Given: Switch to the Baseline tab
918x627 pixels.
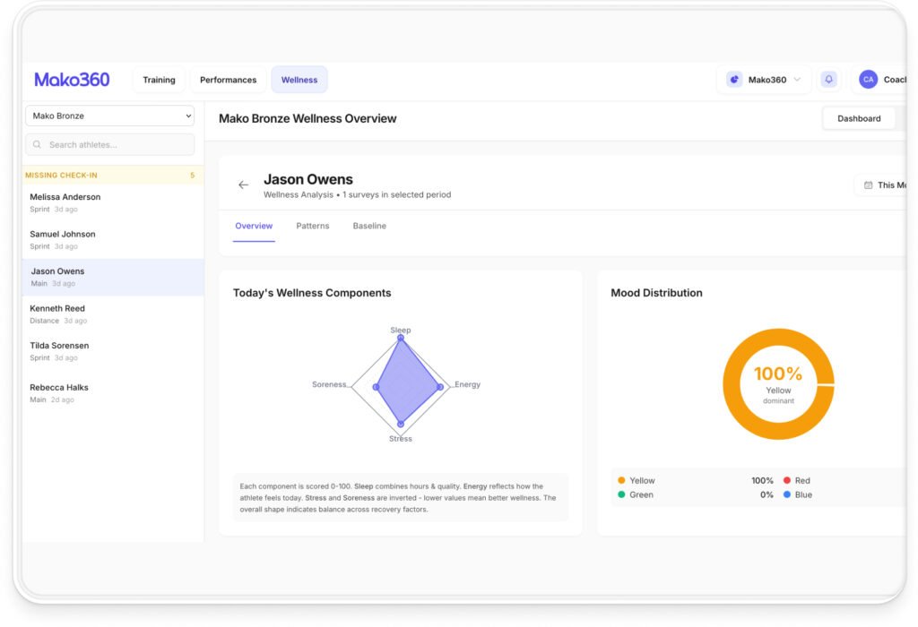Looking at the screenshot, I should (369, 227).
